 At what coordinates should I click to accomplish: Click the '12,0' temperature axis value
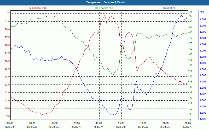click(7, 93)
